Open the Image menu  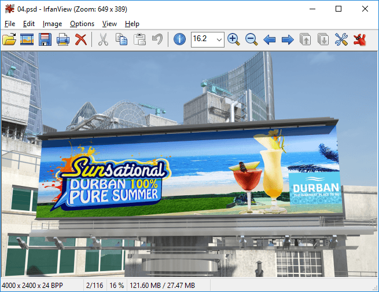tap(52, 24)
